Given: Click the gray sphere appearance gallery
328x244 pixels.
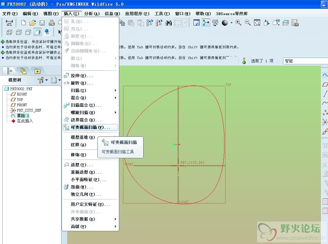Looking at the screenshot, I should 225,23.
